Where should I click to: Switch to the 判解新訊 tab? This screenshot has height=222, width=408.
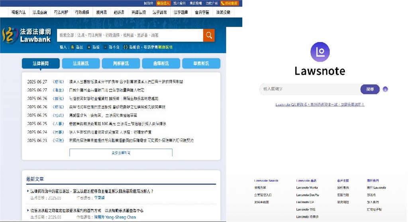click(x=121, y=63)
